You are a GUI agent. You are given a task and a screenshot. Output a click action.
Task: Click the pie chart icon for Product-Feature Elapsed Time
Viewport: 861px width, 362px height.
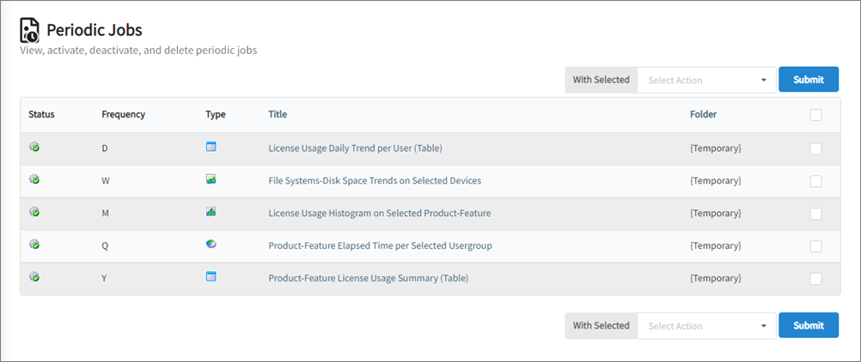click(211, 244)
